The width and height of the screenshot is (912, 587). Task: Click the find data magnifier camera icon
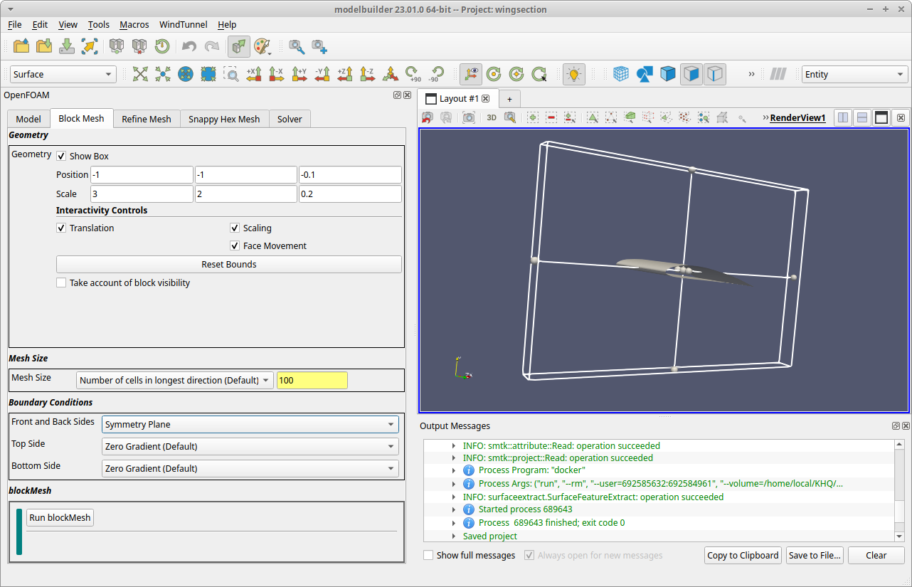[297, 46]
